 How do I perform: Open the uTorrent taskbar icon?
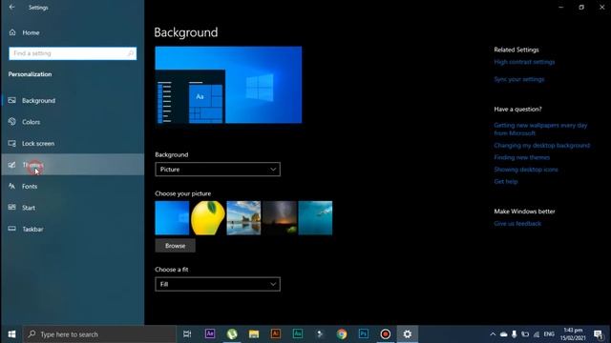[x=232, y=334]
